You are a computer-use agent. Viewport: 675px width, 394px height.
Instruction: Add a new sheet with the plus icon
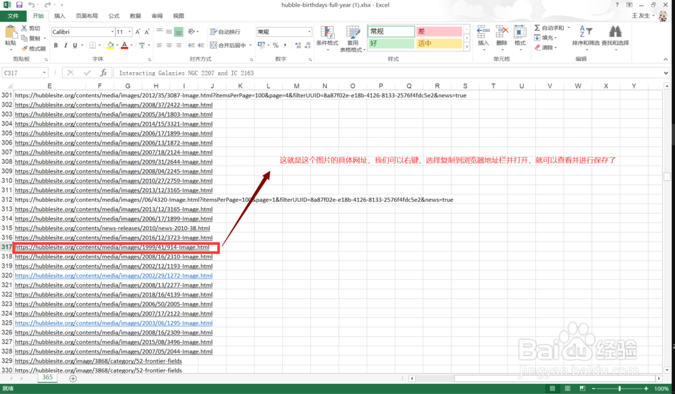click(x=73, y=378)
